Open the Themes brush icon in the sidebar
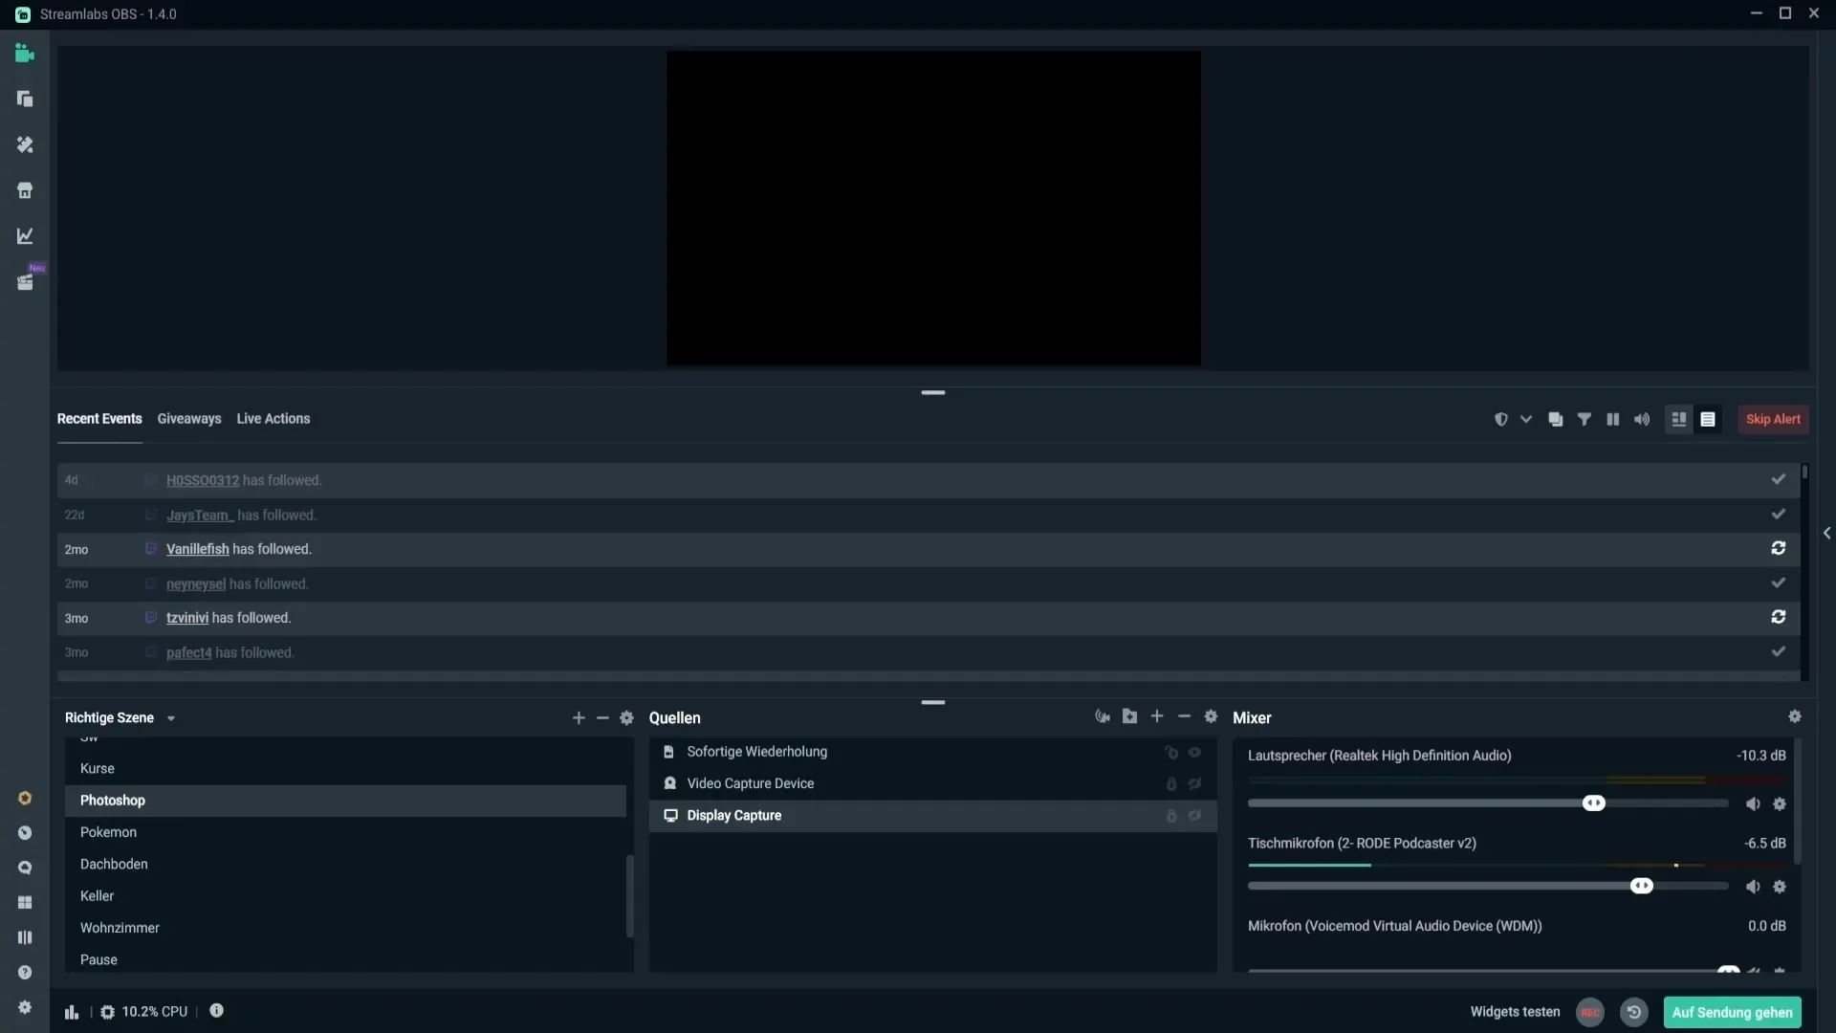1836x1033 pixels. [x=25, y=144]
